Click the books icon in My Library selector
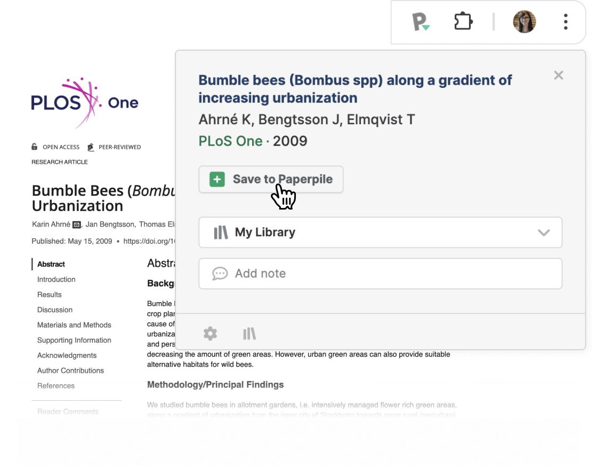Screen dimensions: 597x467 221,232
